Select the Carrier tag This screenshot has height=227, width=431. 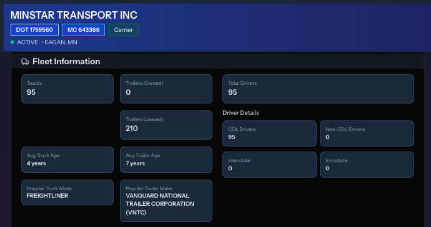tap(124, 30)
